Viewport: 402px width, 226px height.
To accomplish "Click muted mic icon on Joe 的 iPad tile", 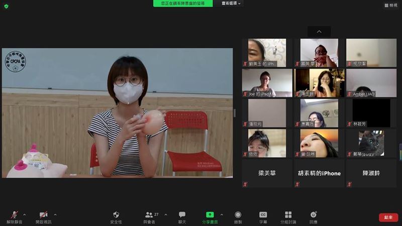I will 245,94.
